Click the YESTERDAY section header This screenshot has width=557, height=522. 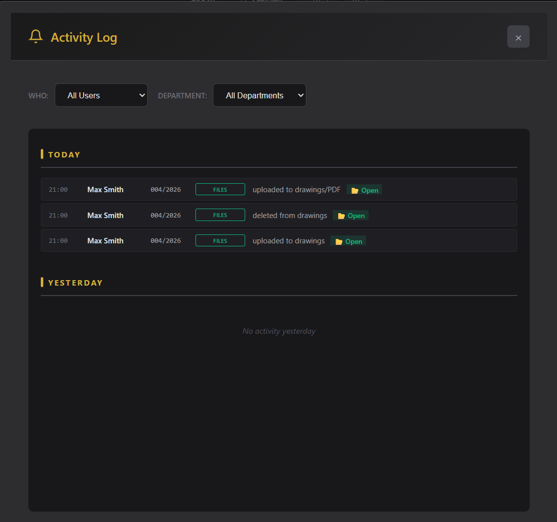point(75,282)
